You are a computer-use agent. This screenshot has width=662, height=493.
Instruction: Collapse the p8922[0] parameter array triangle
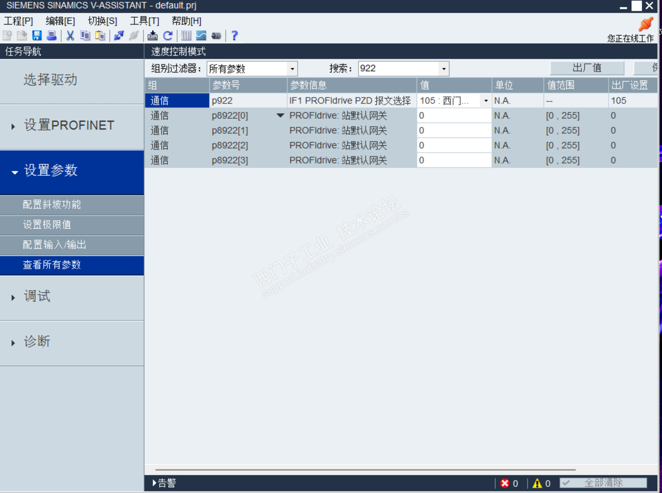280,115
